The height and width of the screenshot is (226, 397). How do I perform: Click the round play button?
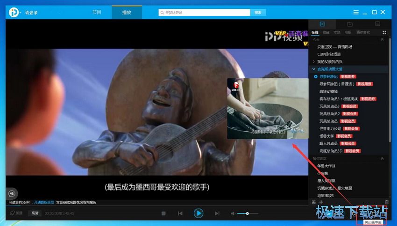point(198,213)
